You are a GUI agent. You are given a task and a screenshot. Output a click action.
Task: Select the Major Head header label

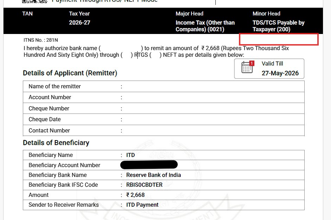[189, 14]
